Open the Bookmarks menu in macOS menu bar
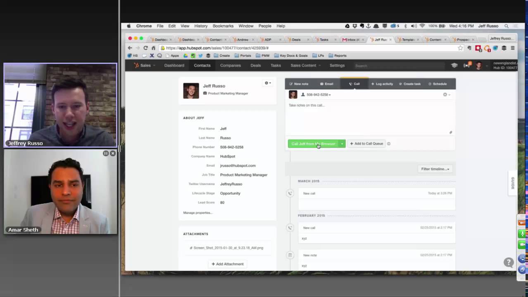 [223, 26]
